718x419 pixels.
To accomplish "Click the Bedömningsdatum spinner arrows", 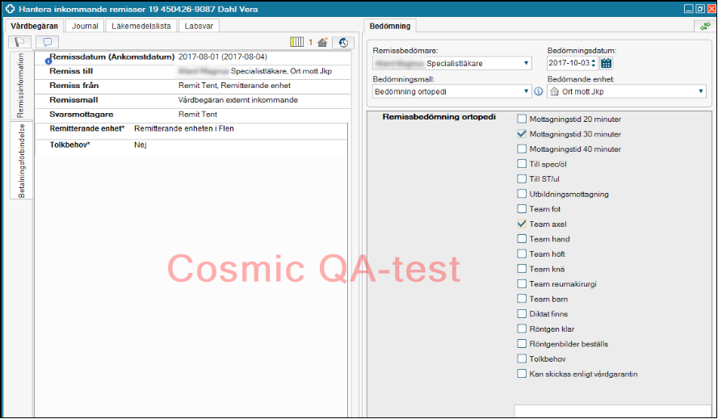I will tap(594, 63).
